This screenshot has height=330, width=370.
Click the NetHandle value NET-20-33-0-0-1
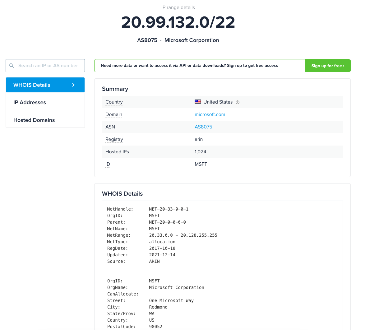[x=169, y=209]
